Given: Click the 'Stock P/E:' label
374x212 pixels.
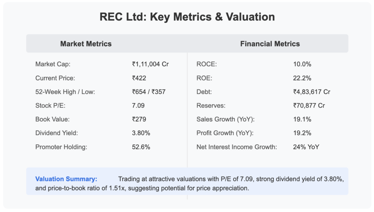Looking at the screenshot, I should pos(50,106).
